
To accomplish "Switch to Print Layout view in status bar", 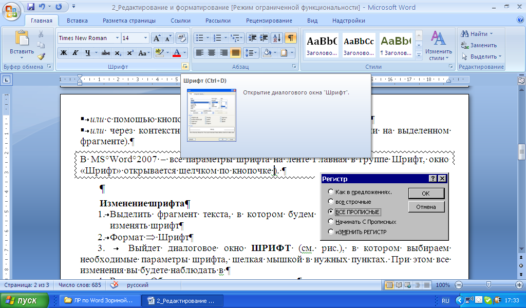I will tap(389, 285).
